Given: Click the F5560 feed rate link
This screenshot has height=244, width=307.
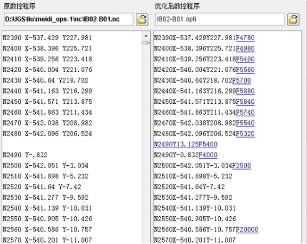Looking at the screenshot, I should tap(245, 70).
